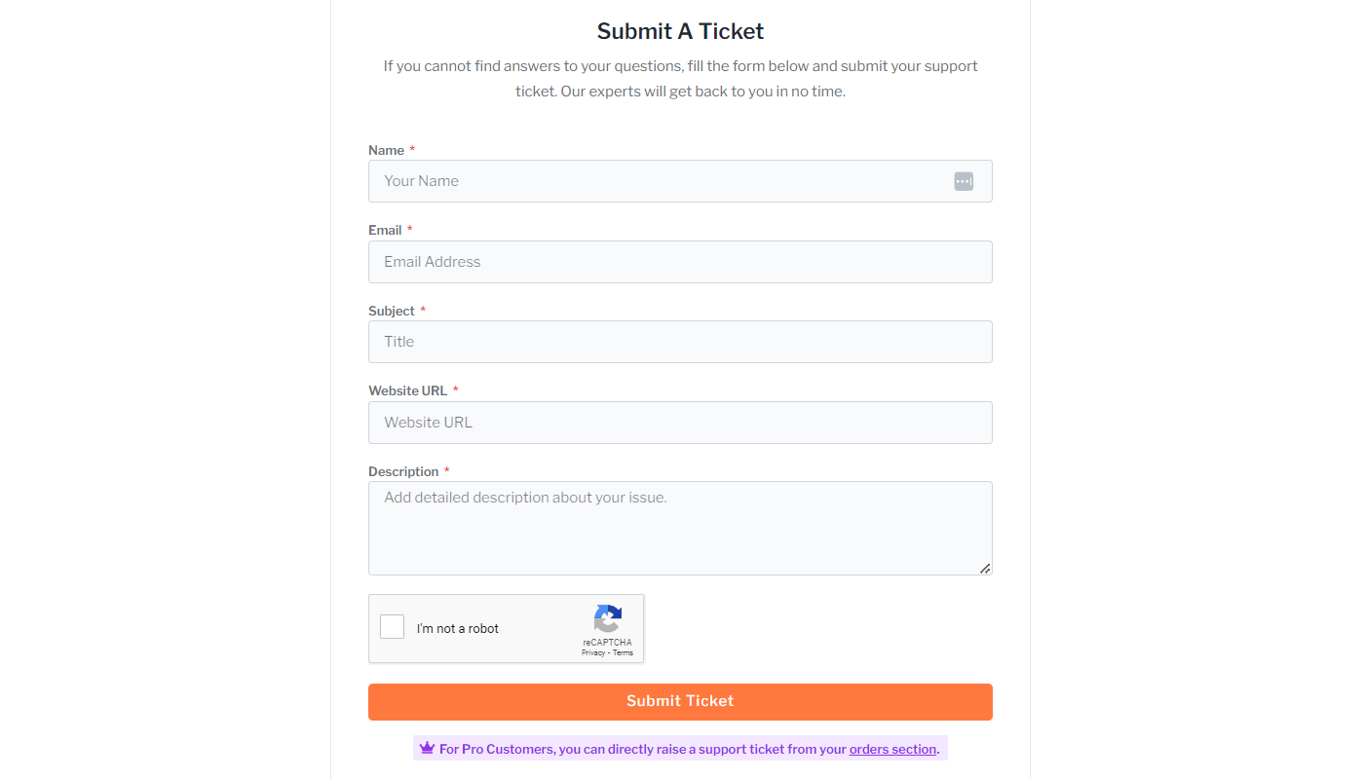Click the issue description textarea

[680, 526]
